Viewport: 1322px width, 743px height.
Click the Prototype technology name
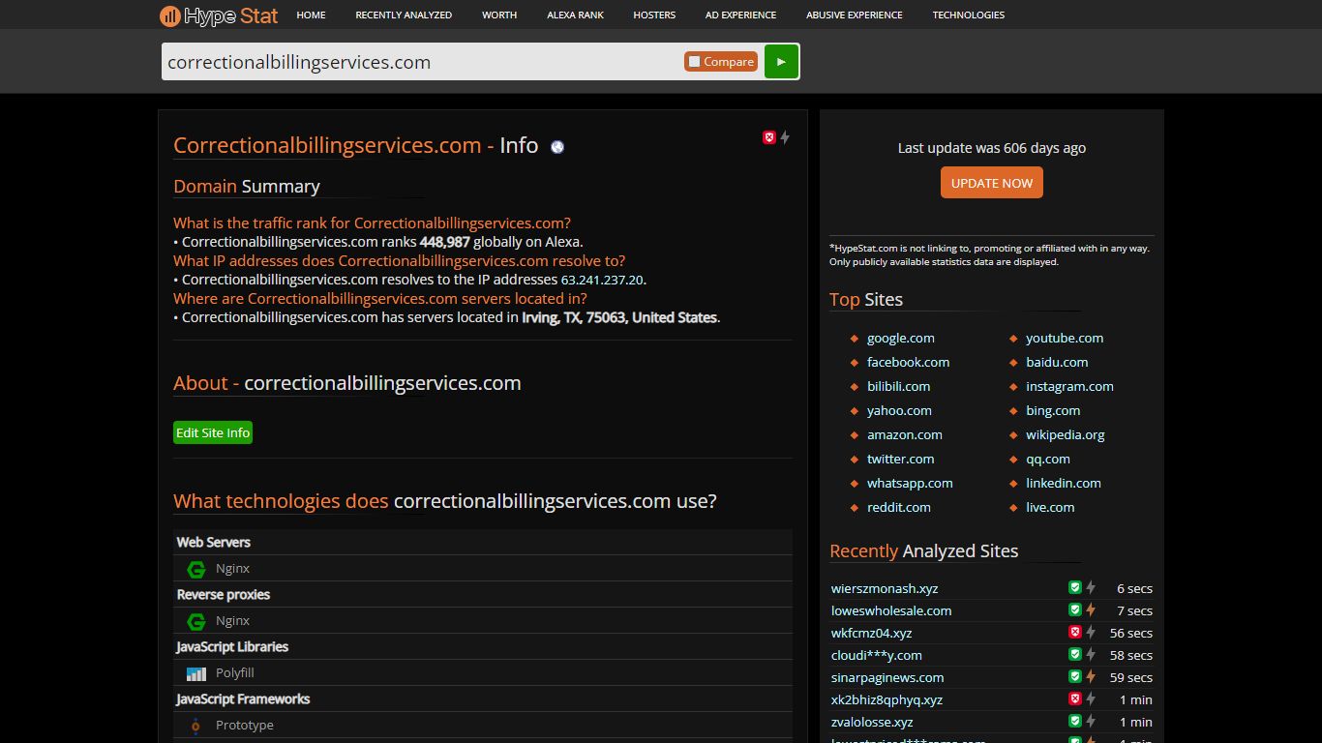pyautogui.click(x=245, y=726)
